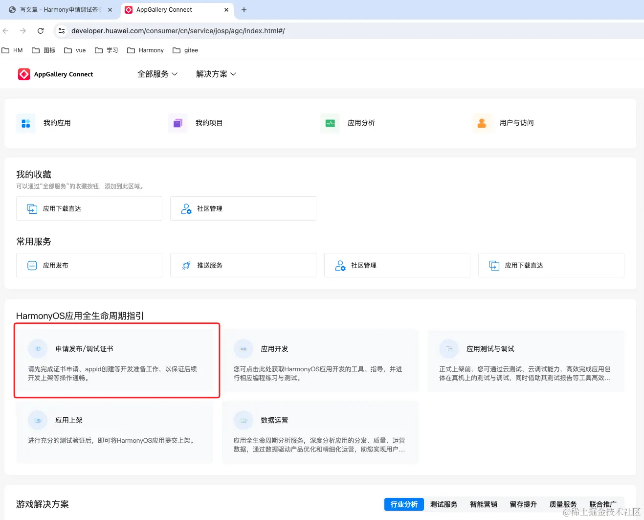Select the 留存提升 tab
This screenshot has height=520, width=644.
click(x=523, y=504)
